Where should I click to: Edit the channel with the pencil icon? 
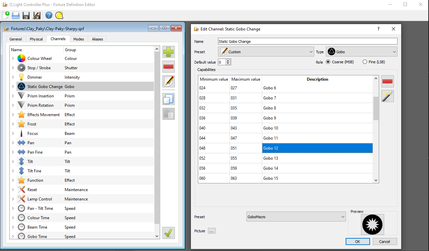pos(168,81)
